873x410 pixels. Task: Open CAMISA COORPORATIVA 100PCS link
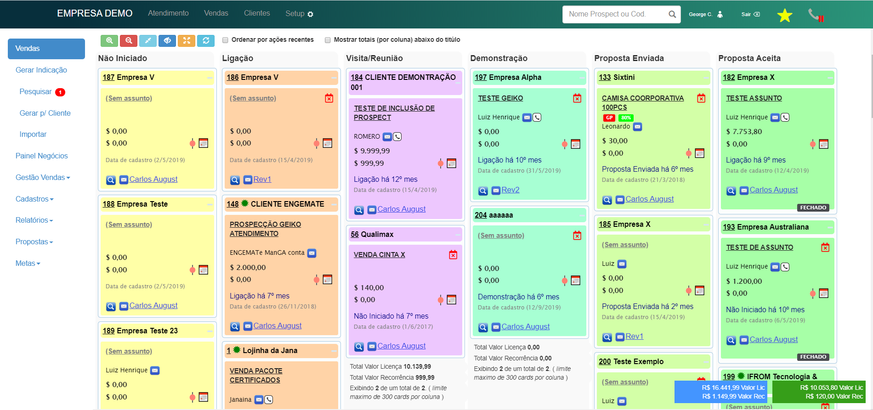tap(643, 103)
